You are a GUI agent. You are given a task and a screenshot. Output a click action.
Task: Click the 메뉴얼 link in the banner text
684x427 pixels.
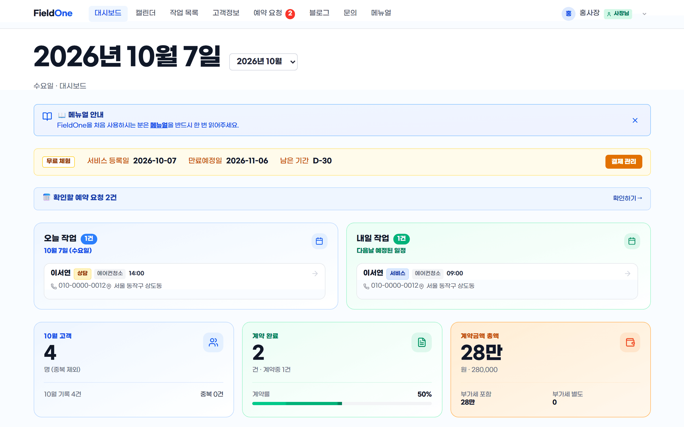[159, 125]
